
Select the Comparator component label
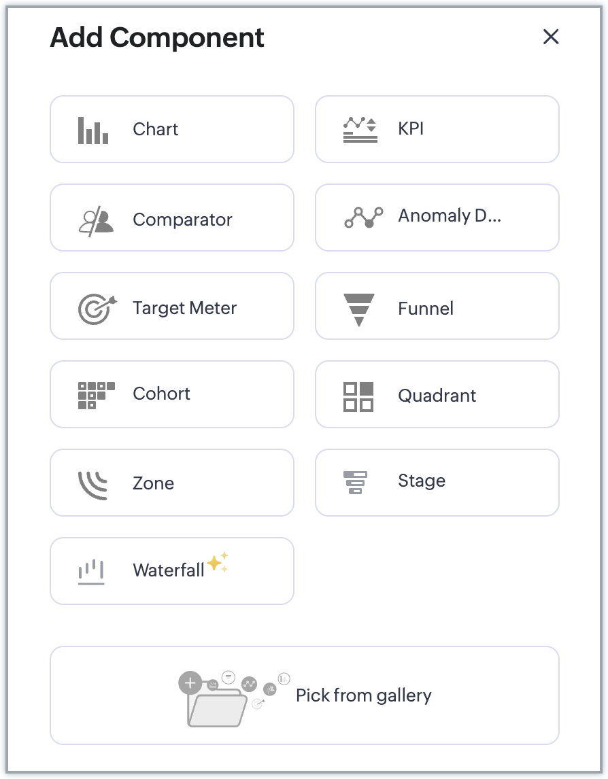182,220
